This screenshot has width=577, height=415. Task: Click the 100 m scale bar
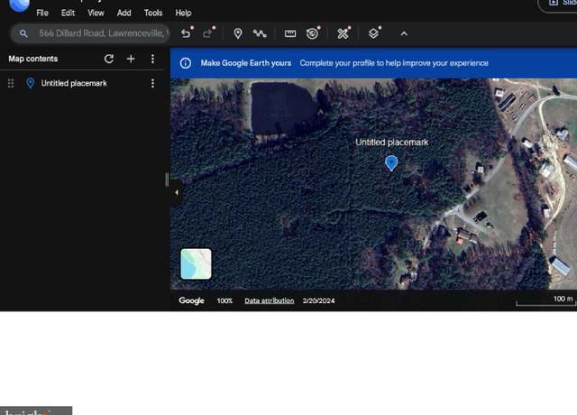(546, 300)
